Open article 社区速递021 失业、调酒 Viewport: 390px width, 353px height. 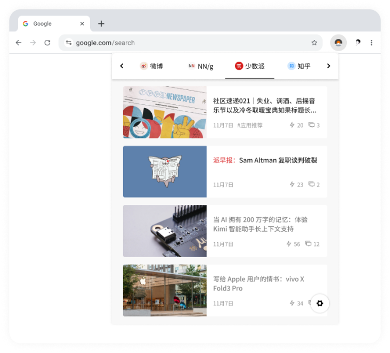point(265,105)
